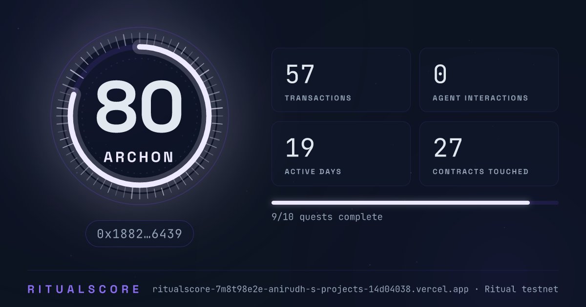Click the 9/10 quests complete text
Screen dimensions: 586x307
point(327,217)
